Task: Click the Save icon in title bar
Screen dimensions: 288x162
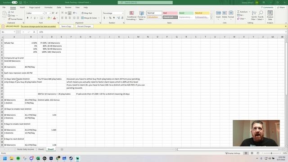Action: pyautogui.click(x=21, y=2)
